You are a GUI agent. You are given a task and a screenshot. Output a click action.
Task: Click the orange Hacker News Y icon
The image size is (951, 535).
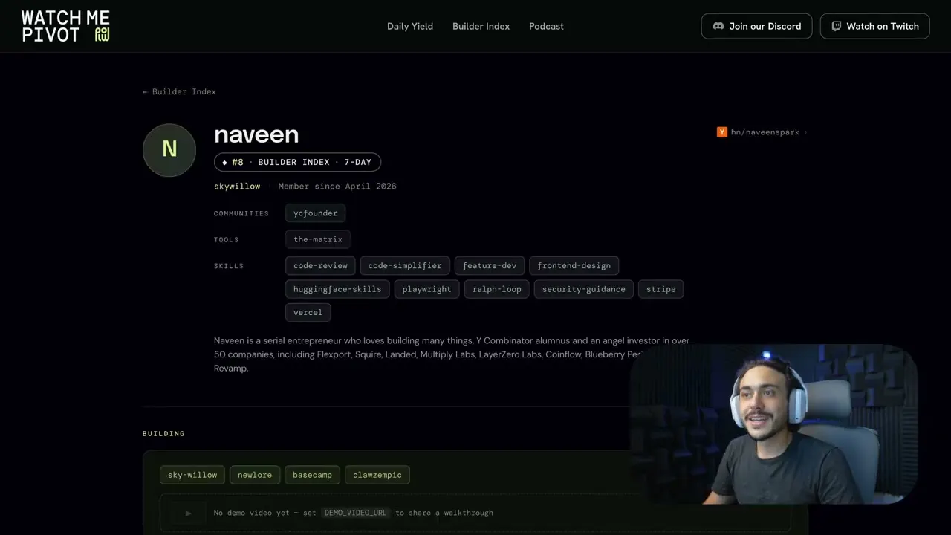pos(721,132)
